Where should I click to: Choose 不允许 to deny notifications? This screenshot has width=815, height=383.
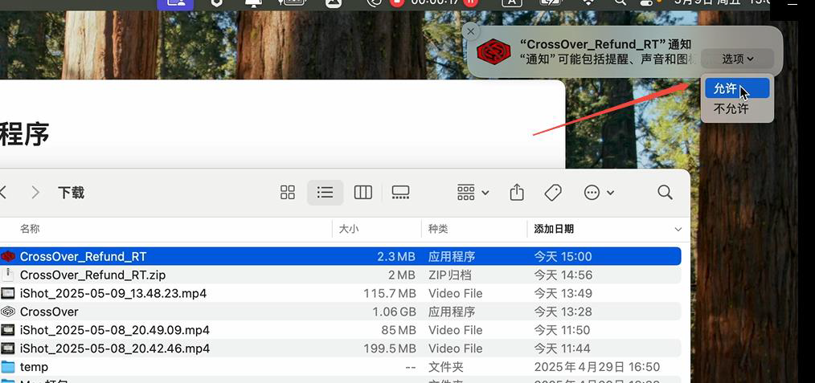click(731, 108)
